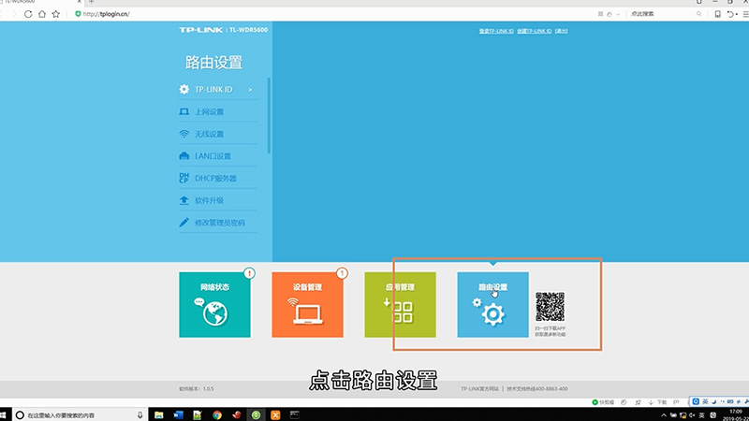Image resolution: width=749 pixels, height=421 pixels.
Task: Click the app download QR code
Action: pos(550,307)
